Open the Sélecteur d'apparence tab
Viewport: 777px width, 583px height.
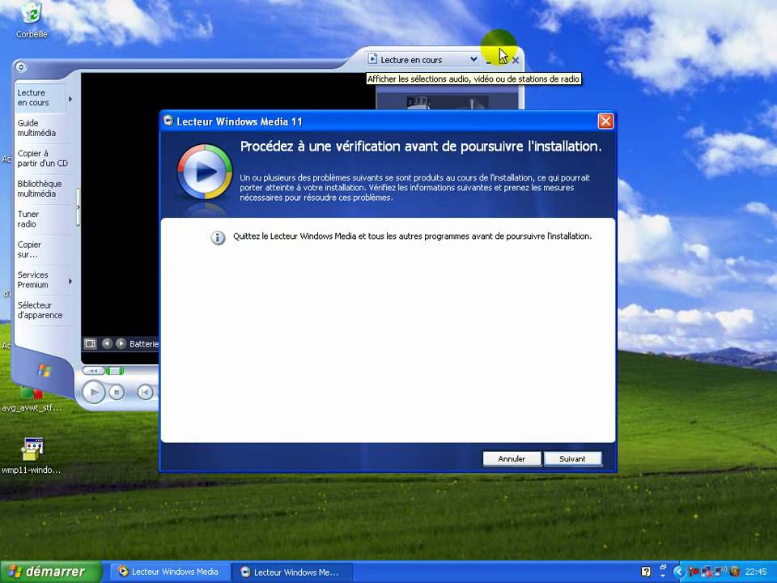pos(40,310)
